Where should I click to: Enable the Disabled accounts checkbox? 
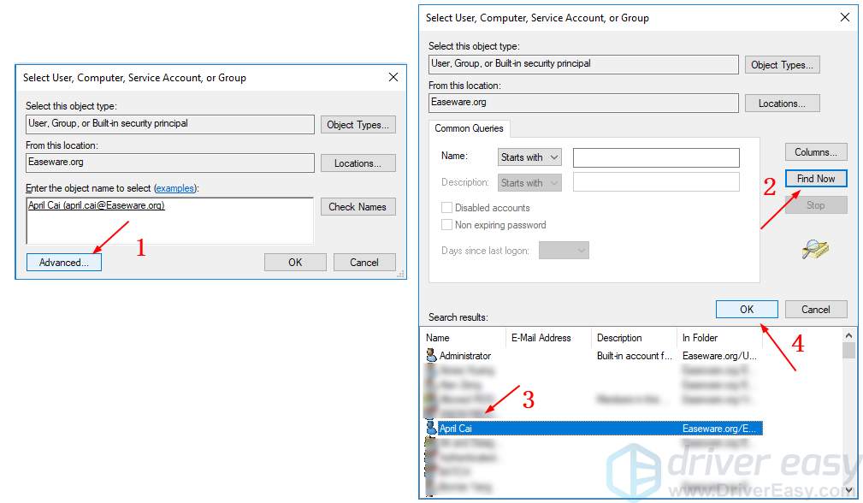click(446, 207)
